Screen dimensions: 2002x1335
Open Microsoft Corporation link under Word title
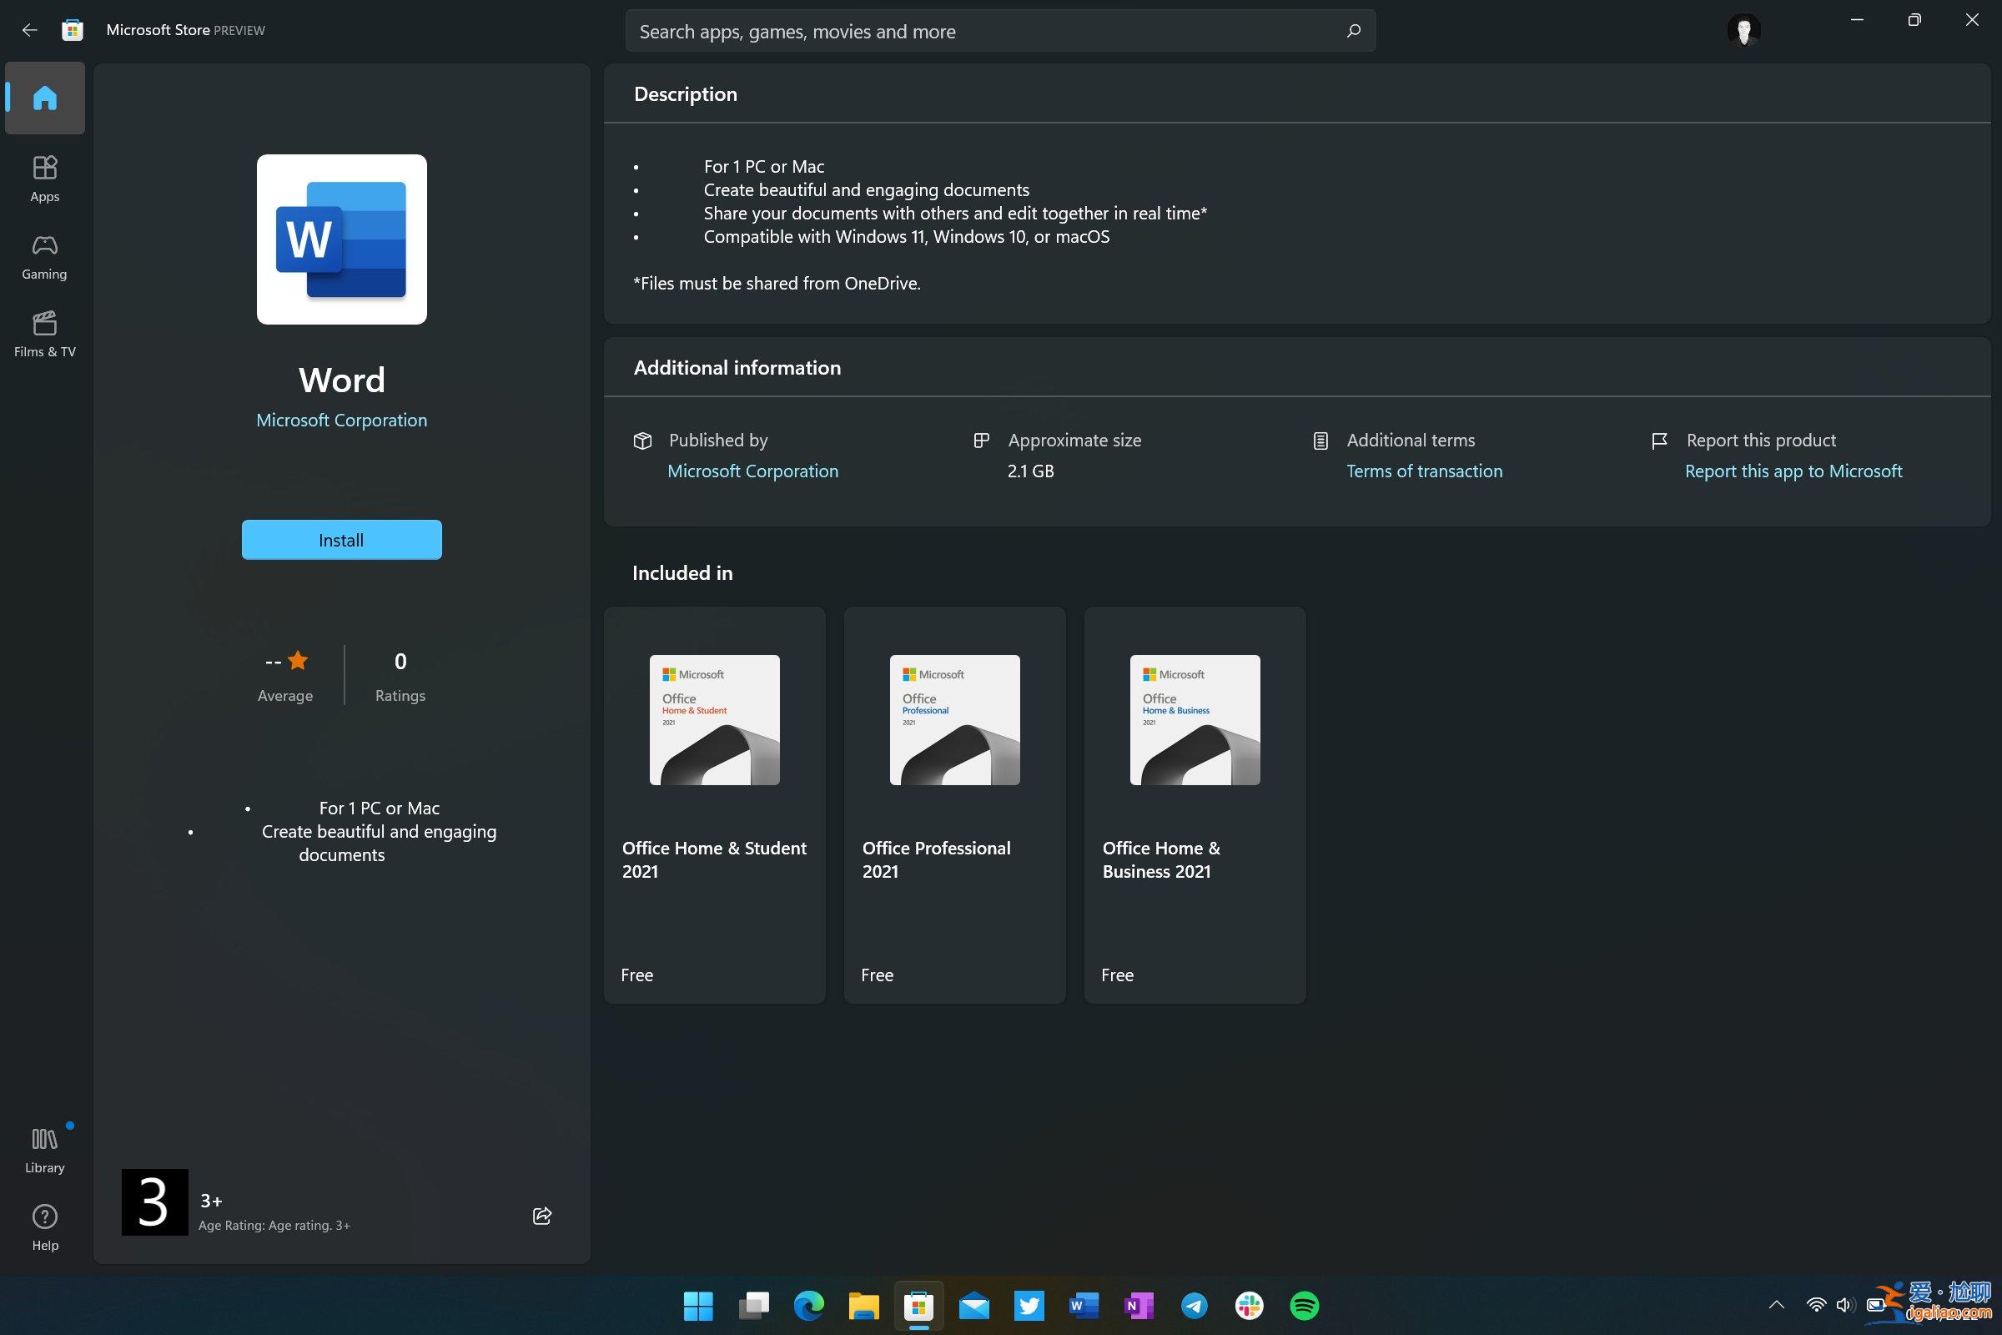(x=341, y=420)
